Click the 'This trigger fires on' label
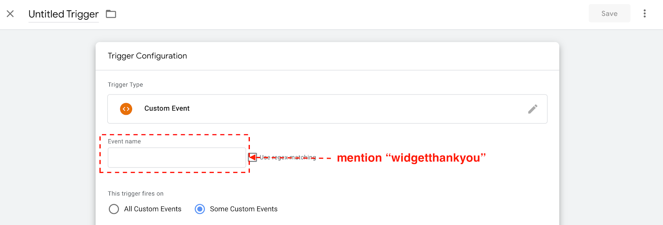Screen dimensions: 663x225 [136, 194]
